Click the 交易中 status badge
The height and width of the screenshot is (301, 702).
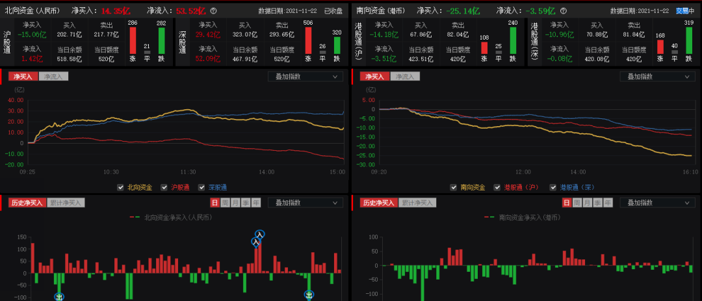point(684,11)
